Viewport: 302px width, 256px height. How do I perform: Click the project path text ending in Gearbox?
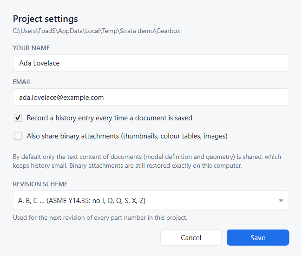[97, 31]
